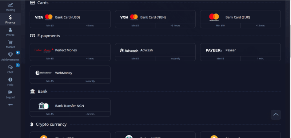Click the Logout icon
This screenshot has width=291, height=138.
pyautogui.click(x=10, y=92)
